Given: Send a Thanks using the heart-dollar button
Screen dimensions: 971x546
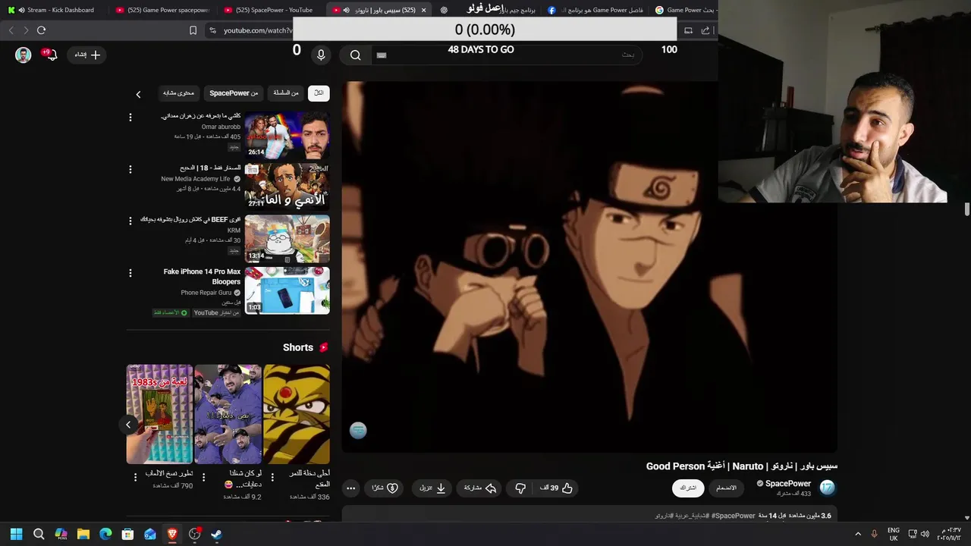Looking at the screenshot, I should tap(385, 488).
